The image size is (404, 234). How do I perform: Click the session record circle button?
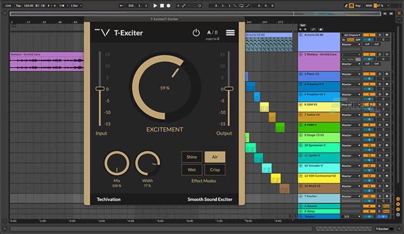pos(200,5)
